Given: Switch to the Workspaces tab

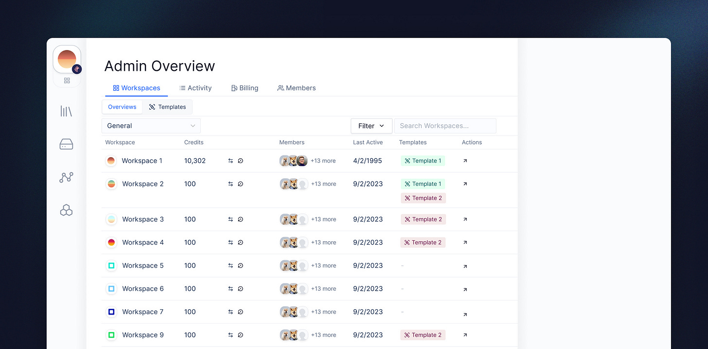Looking at the screenshot, I should 136,88.
